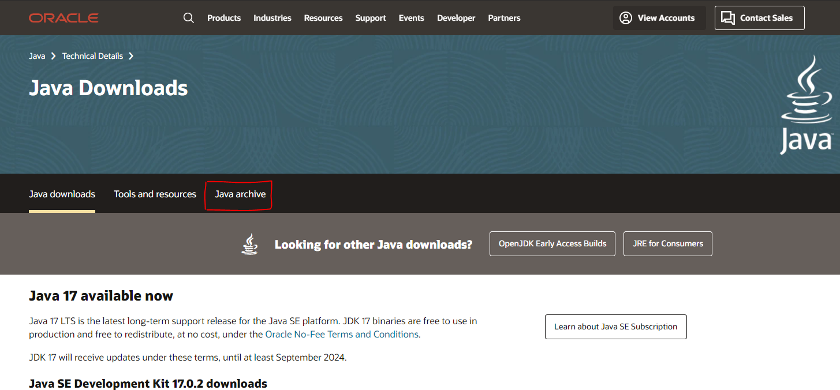This screenshot has height=390, width=840.
Task: Click the chevron after Technical Details breadcrumb
Action: (x=131, y=56)
